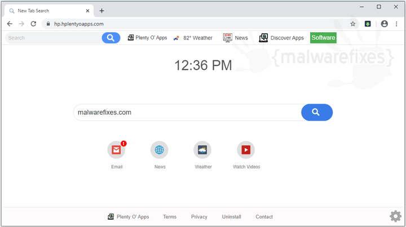This screenshot has width=406, height=227.
Task: Click the small blue toolbar search button
Action: 111,38
